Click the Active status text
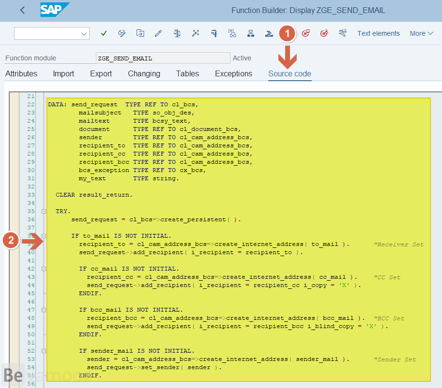 (x=242, y=58)
